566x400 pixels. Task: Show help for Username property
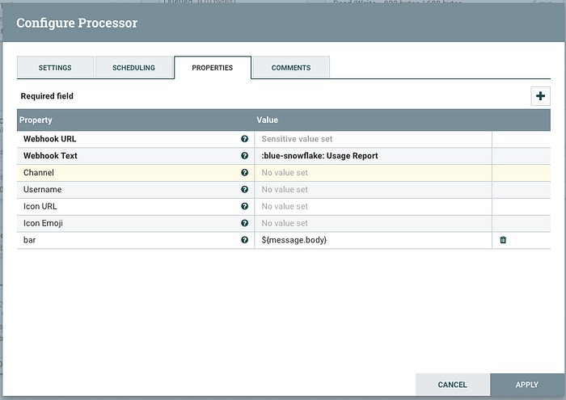pyautogui.click(x=244, y=189)
